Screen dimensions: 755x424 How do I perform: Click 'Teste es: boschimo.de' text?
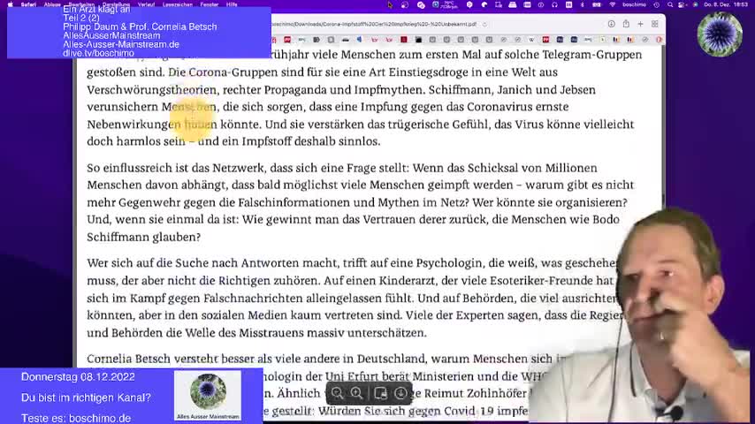[76, 418]
